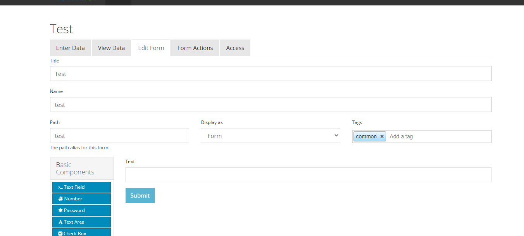Image resolution: width=524 pixels, height=236 pixels.
Task: Click the Submit button
Action: 140,196
